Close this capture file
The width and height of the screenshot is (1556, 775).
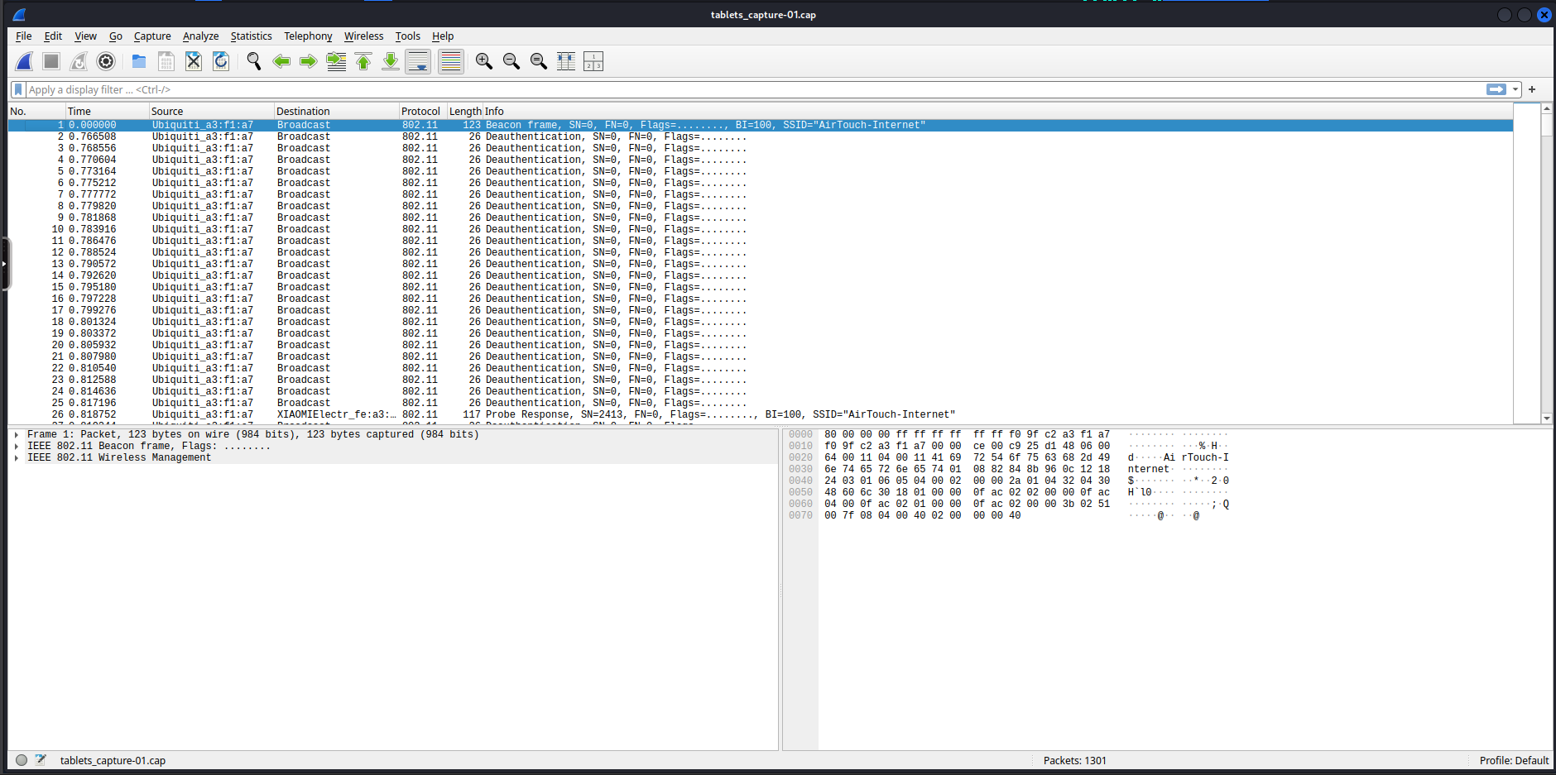pyautogui.click(x=193, y=61)
